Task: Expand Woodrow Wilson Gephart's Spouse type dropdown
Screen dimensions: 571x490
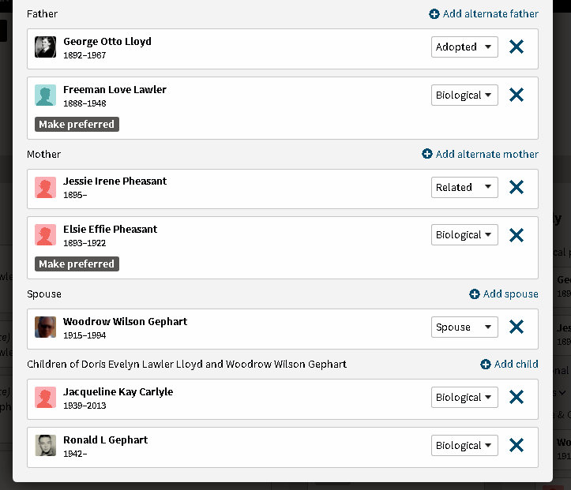Action: pyautogui.click(x=464, y=327)
